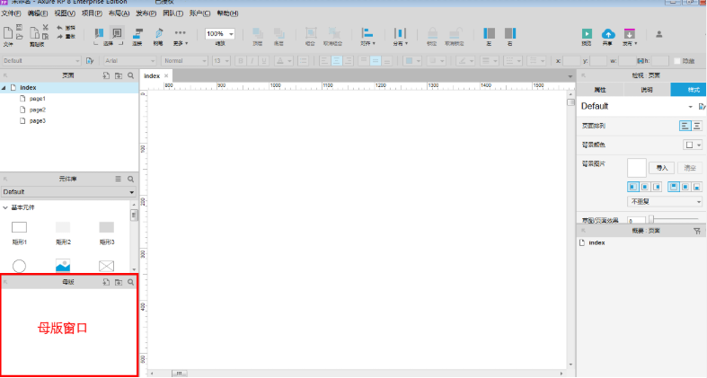The image size is (707, 378).
Task: Toggle Italic formatting button
Action: click(x=252, y=61)
